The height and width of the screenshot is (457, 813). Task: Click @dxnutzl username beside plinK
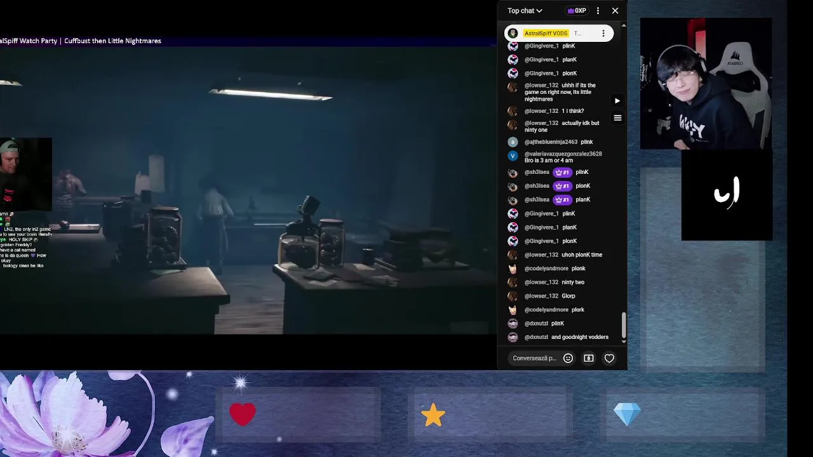pyautogui.click(x=536, y=324)
